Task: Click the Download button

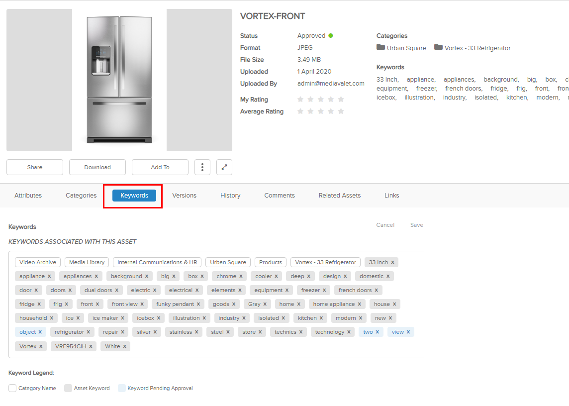Action: [97, 167]
